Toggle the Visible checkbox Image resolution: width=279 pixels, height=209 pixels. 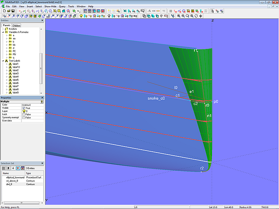24,108
